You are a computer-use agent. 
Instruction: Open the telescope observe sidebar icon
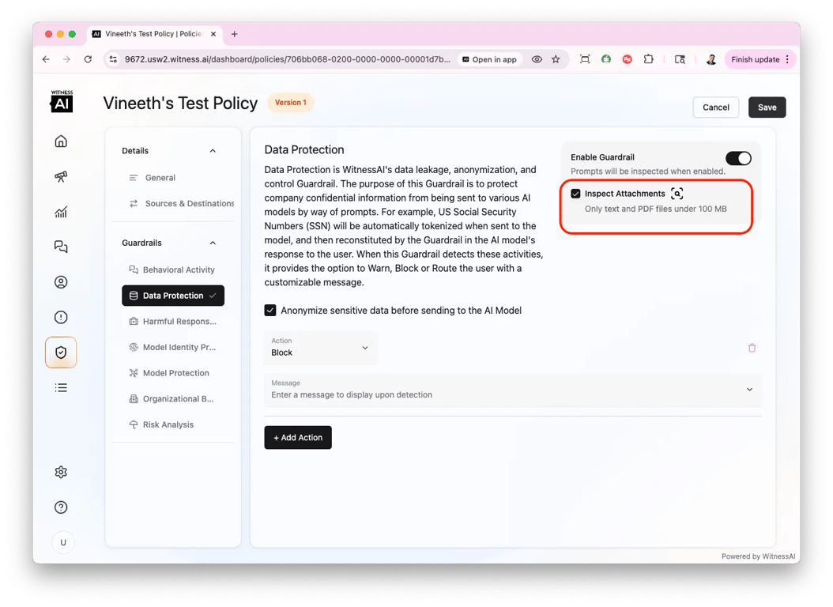click(61, 176)
